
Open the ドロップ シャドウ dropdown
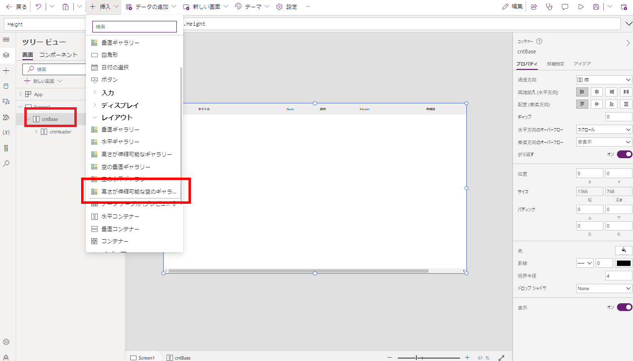pyautogui.click(x=604, y=288)
